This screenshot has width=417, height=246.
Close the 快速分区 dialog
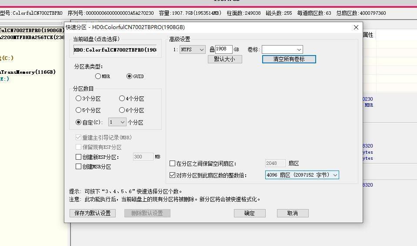point(356,27)
